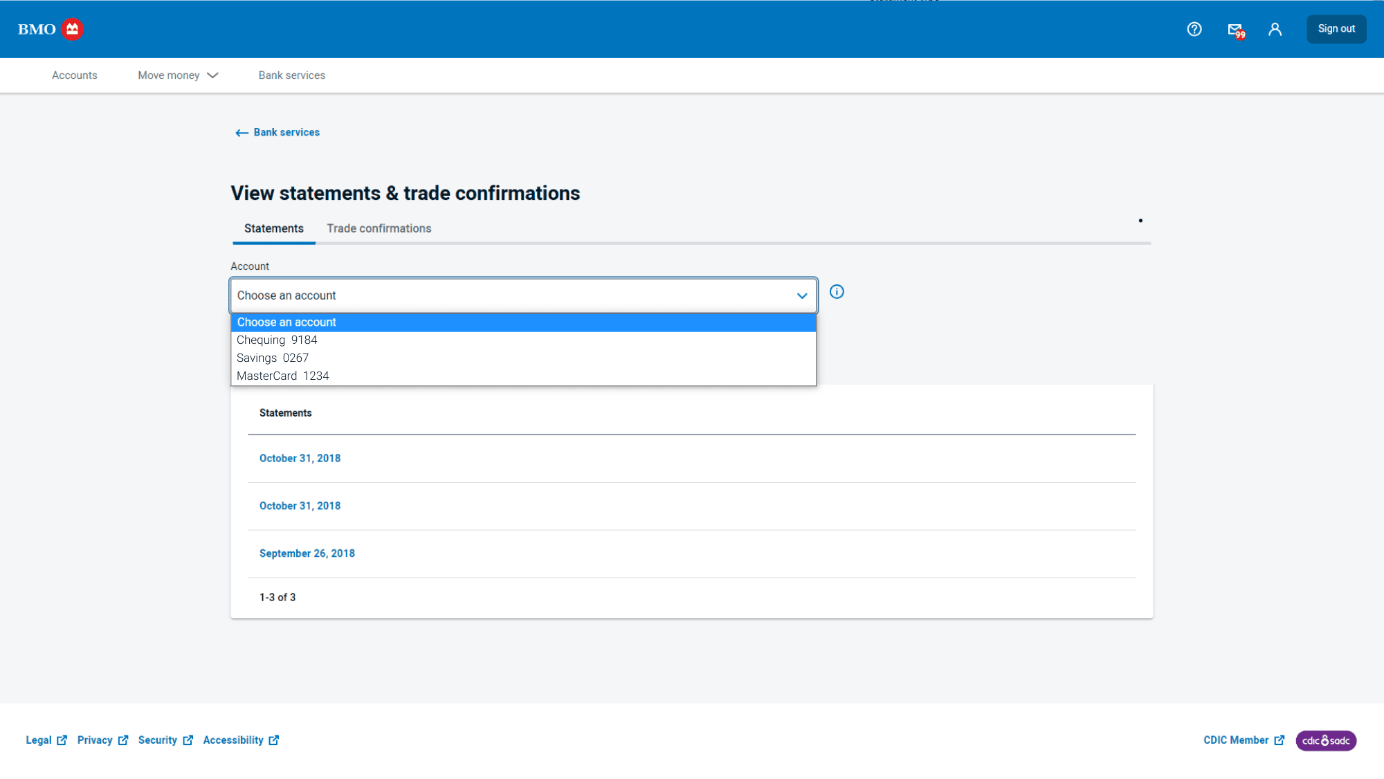The width and height of the screenshot is (1384, 779).
Task: Select Savings 0267 from the list
Action: pyautogui.click(x=523, y=358)
